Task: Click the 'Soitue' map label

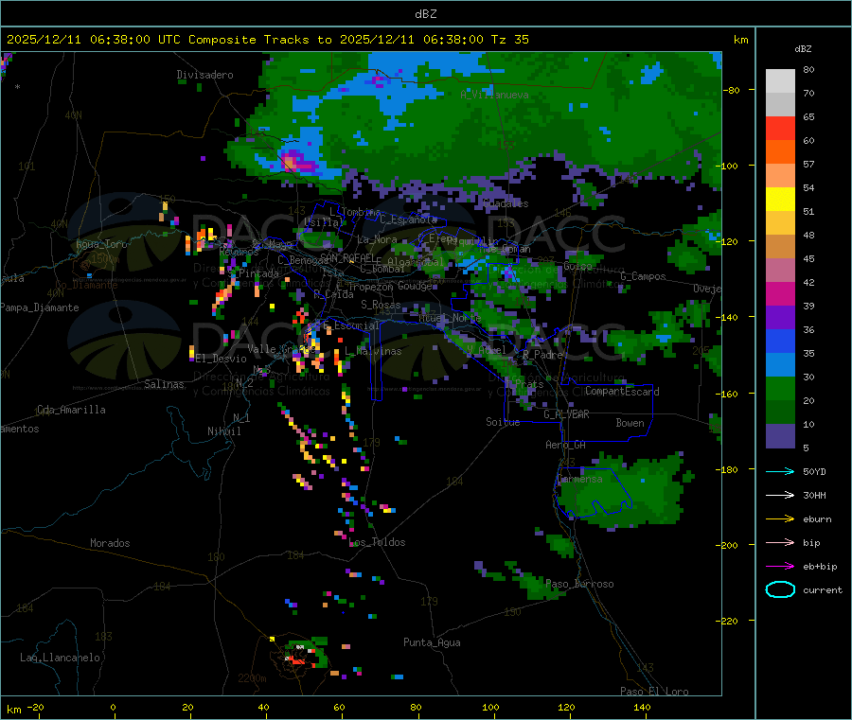Action: click(503, 422)
